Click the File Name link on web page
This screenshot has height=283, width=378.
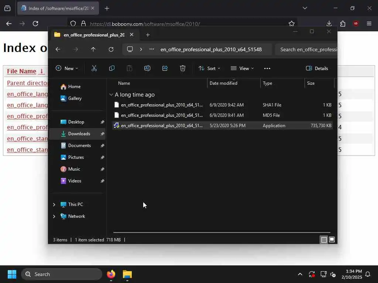point(21,71)
